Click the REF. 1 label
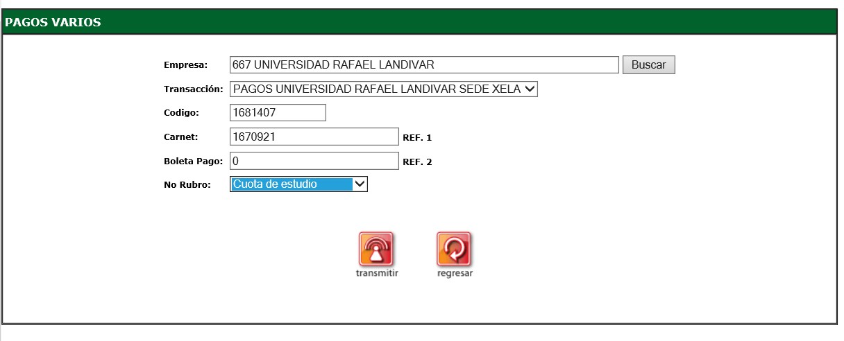This screenshot has width=844, height=341. point(417,138)
